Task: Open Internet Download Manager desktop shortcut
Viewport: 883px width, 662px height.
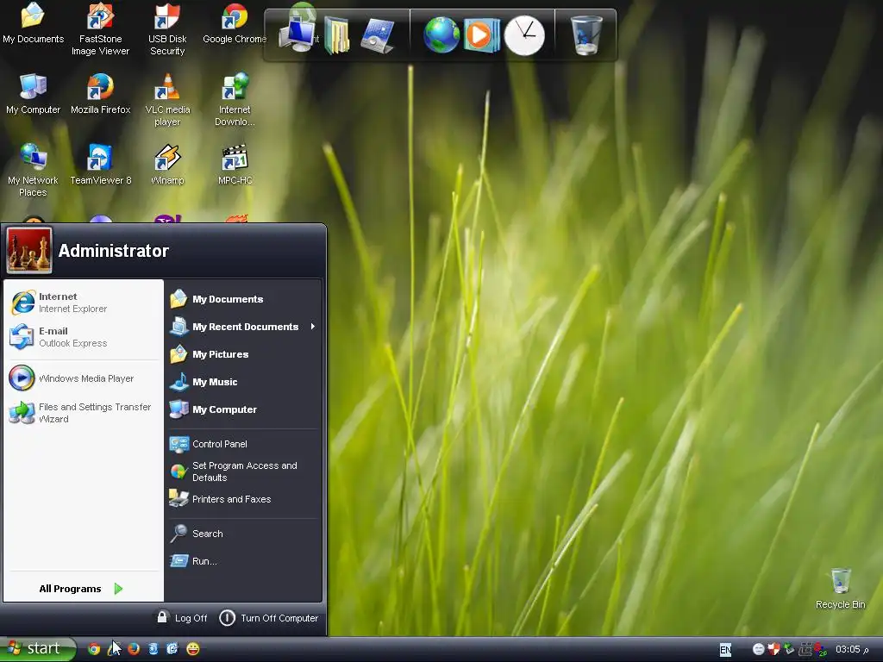Action: (235, 100)
